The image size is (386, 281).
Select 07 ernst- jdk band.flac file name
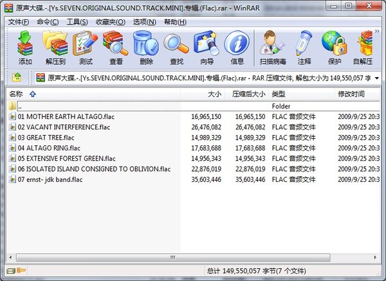[50, 179]
